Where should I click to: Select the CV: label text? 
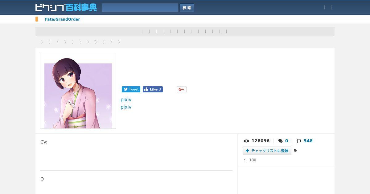(44, 142)
